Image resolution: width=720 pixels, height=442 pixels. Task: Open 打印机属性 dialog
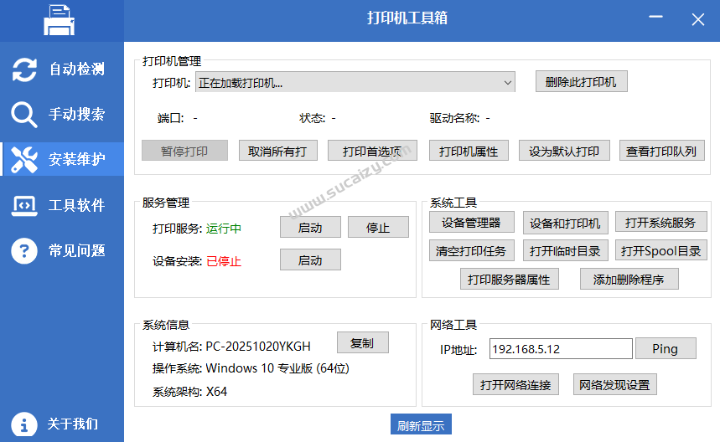coord(469,151)
